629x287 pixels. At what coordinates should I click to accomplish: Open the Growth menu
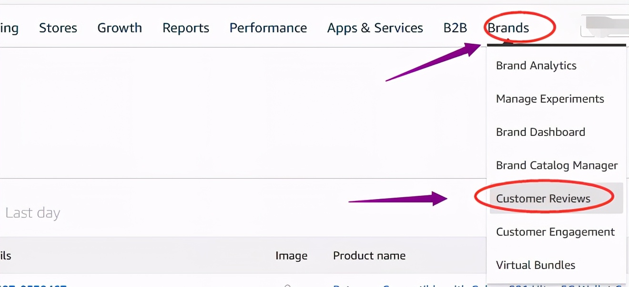coord(120,28)
